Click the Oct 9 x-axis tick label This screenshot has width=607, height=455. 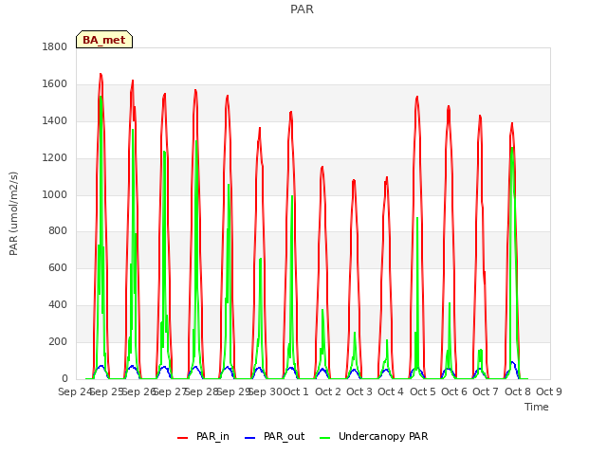[x=549, y=391]
